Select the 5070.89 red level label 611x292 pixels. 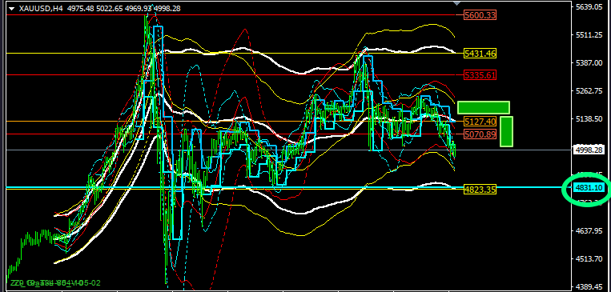480,134
